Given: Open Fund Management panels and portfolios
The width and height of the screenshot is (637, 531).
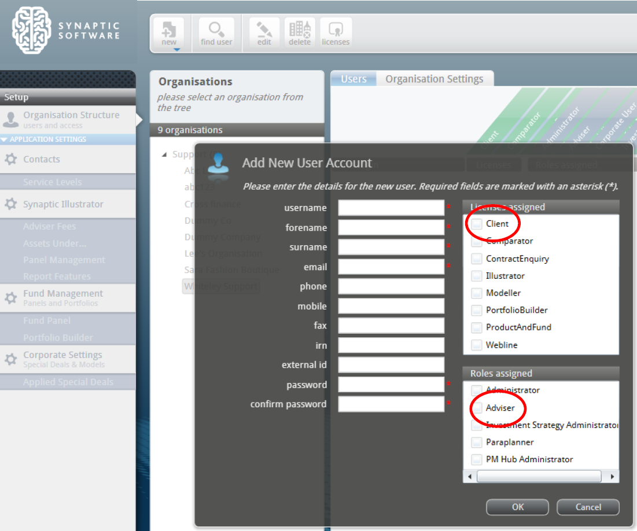Looking at the screenshot, I should click(68, 298).
